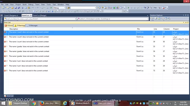Expand the member dropdown showing button1_Click
The height and width of the screenshot is (106, 190).
pyautogui.click(x=148, y=19)
